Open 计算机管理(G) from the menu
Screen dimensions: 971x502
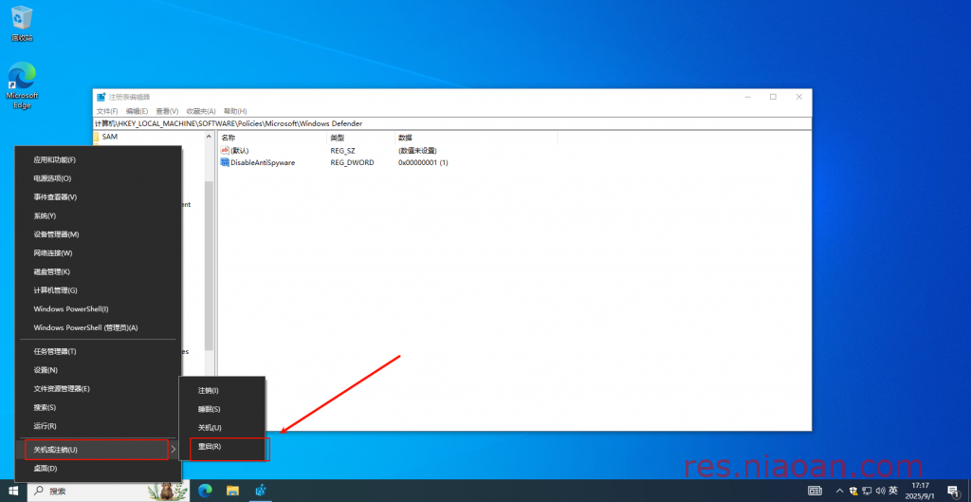(x=99, y=290)
